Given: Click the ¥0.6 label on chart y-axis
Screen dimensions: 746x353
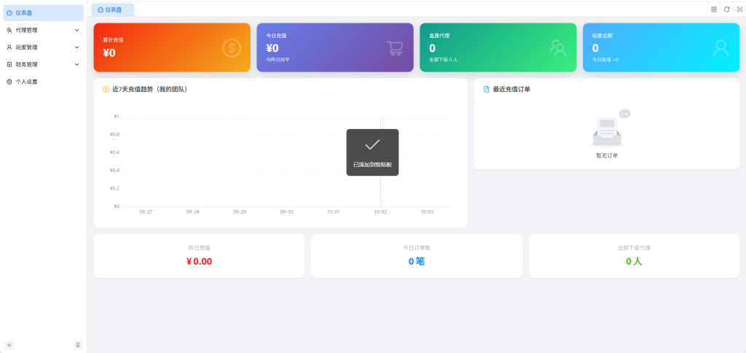Looking at the screenshot, I should pyautogui.click(x=114, y=152).
